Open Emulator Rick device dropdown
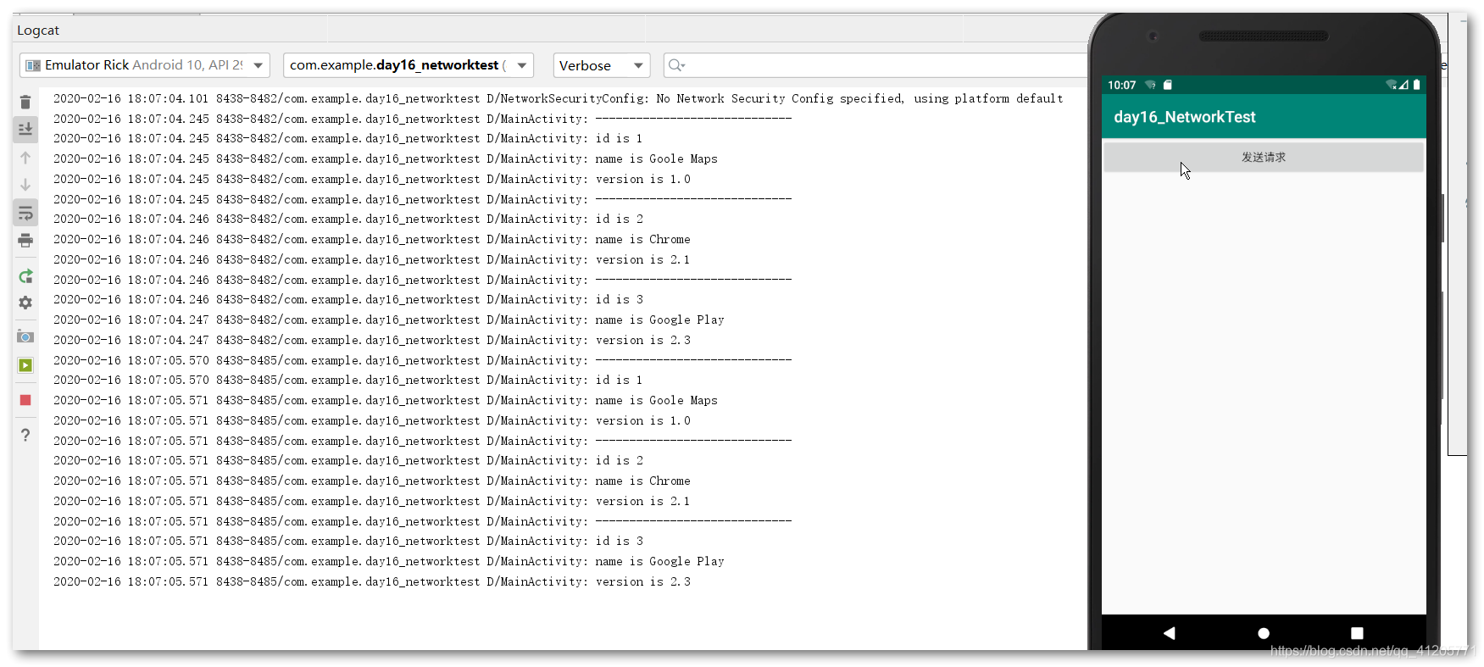 [x=144, y=65]
